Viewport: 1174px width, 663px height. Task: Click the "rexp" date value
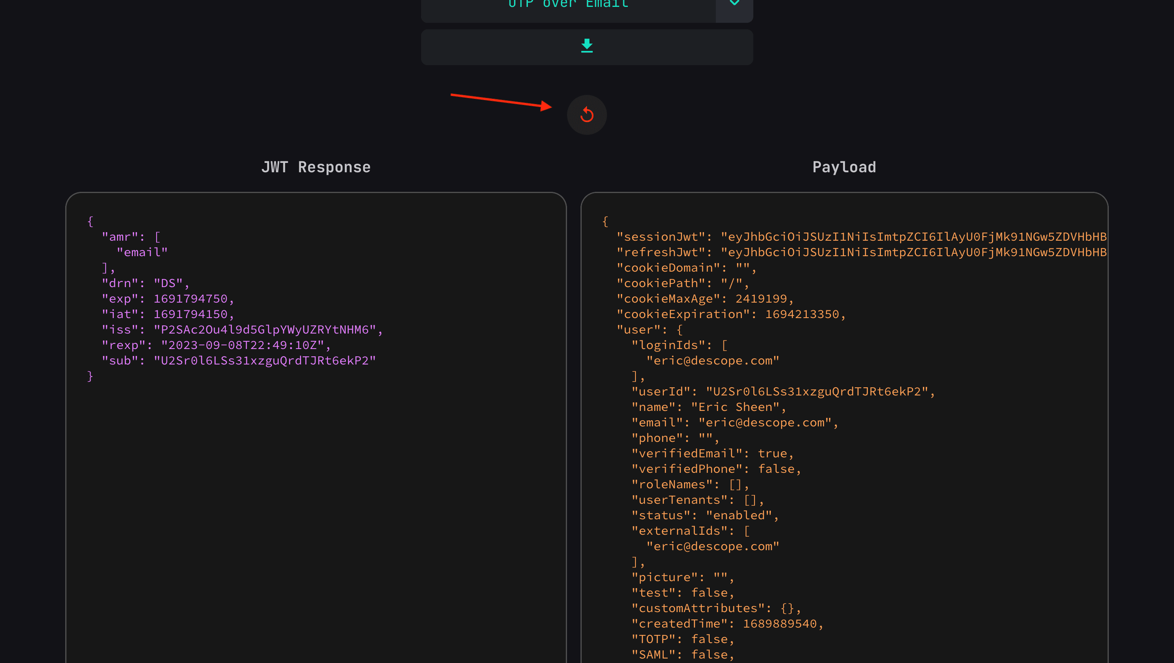[x=243, y=345]
